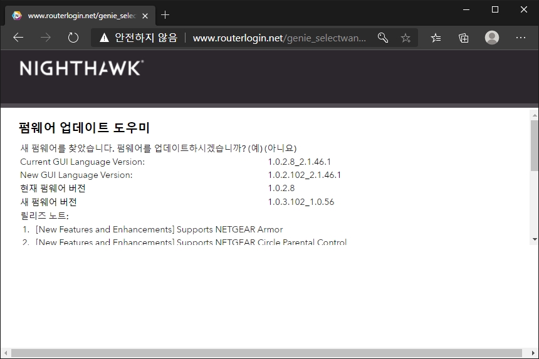Click the horizontal scrollbar thumb
The image size is (539, 359).
coord(266,353)
